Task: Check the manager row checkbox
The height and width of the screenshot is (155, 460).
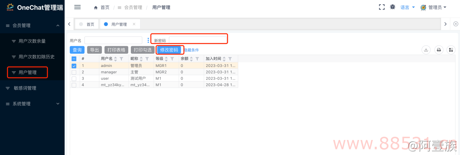Action: click(x=74, y=72)
